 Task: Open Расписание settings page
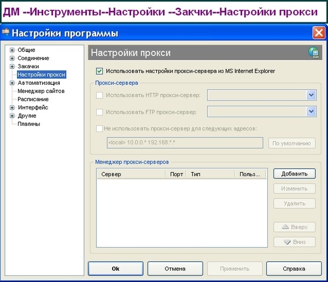(x=33, y=99)
